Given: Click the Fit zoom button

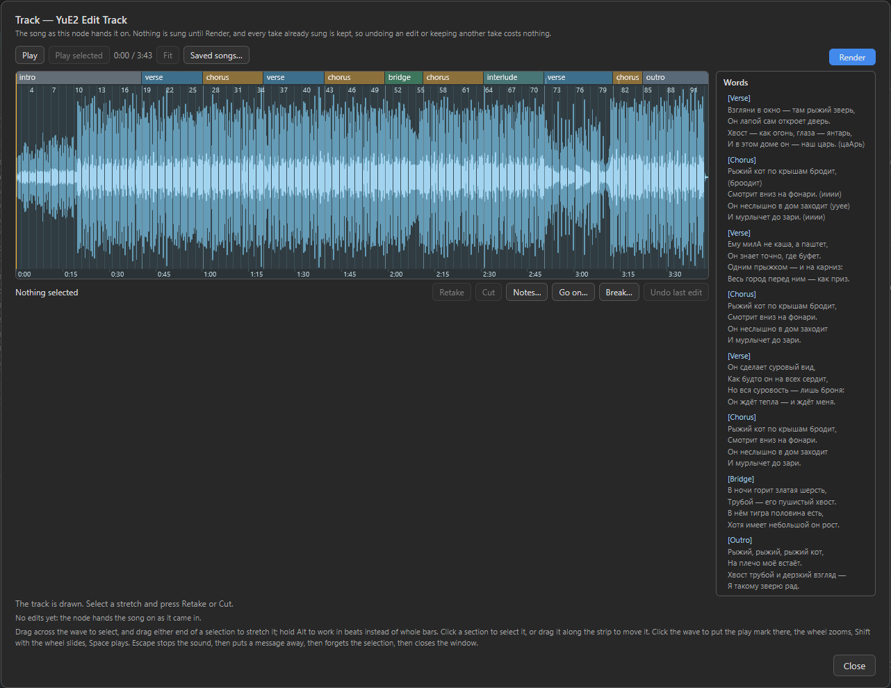Looking at the screenshot, I should pyautogui.click(x=167, y=56).
